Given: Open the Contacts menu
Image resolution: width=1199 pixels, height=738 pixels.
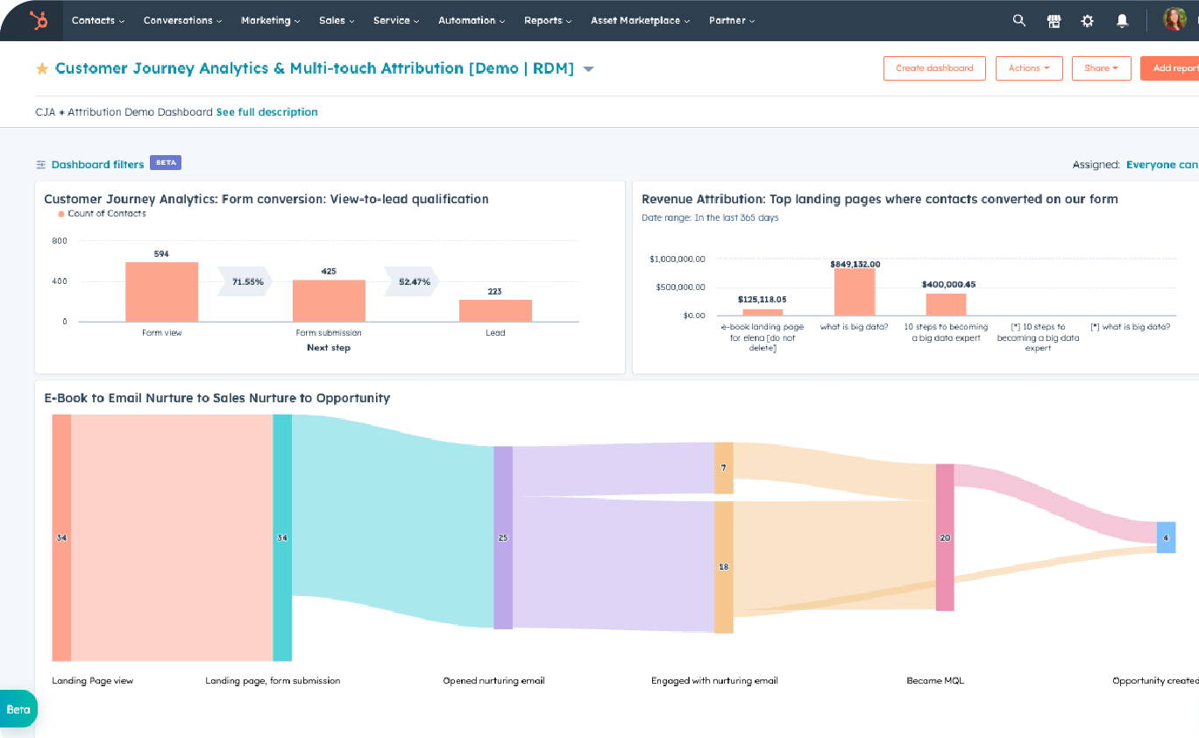Looking at the screenshot, I should point(97,20).
